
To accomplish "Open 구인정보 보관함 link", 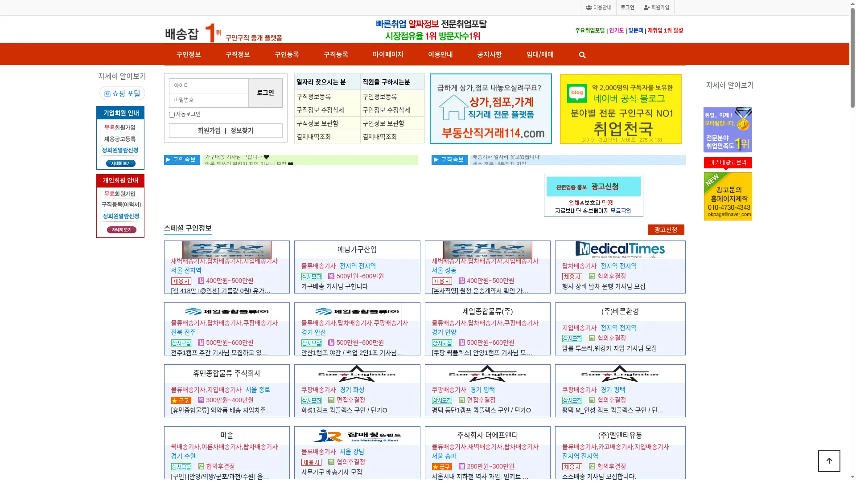I will pyautogui.click(x=383, y=123).
